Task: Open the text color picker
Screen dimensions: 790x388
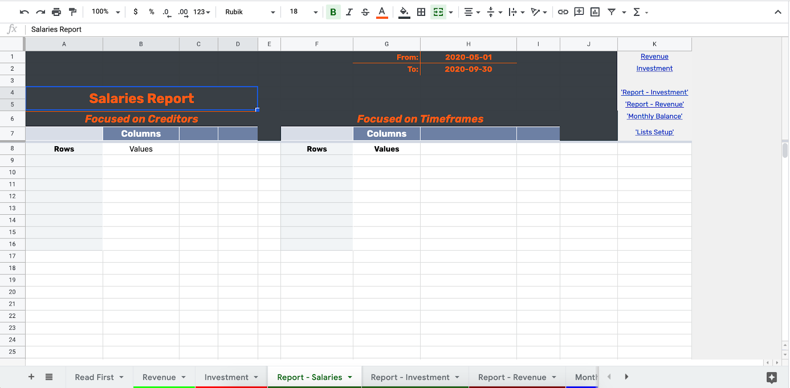Action: (x=382, y=12)
